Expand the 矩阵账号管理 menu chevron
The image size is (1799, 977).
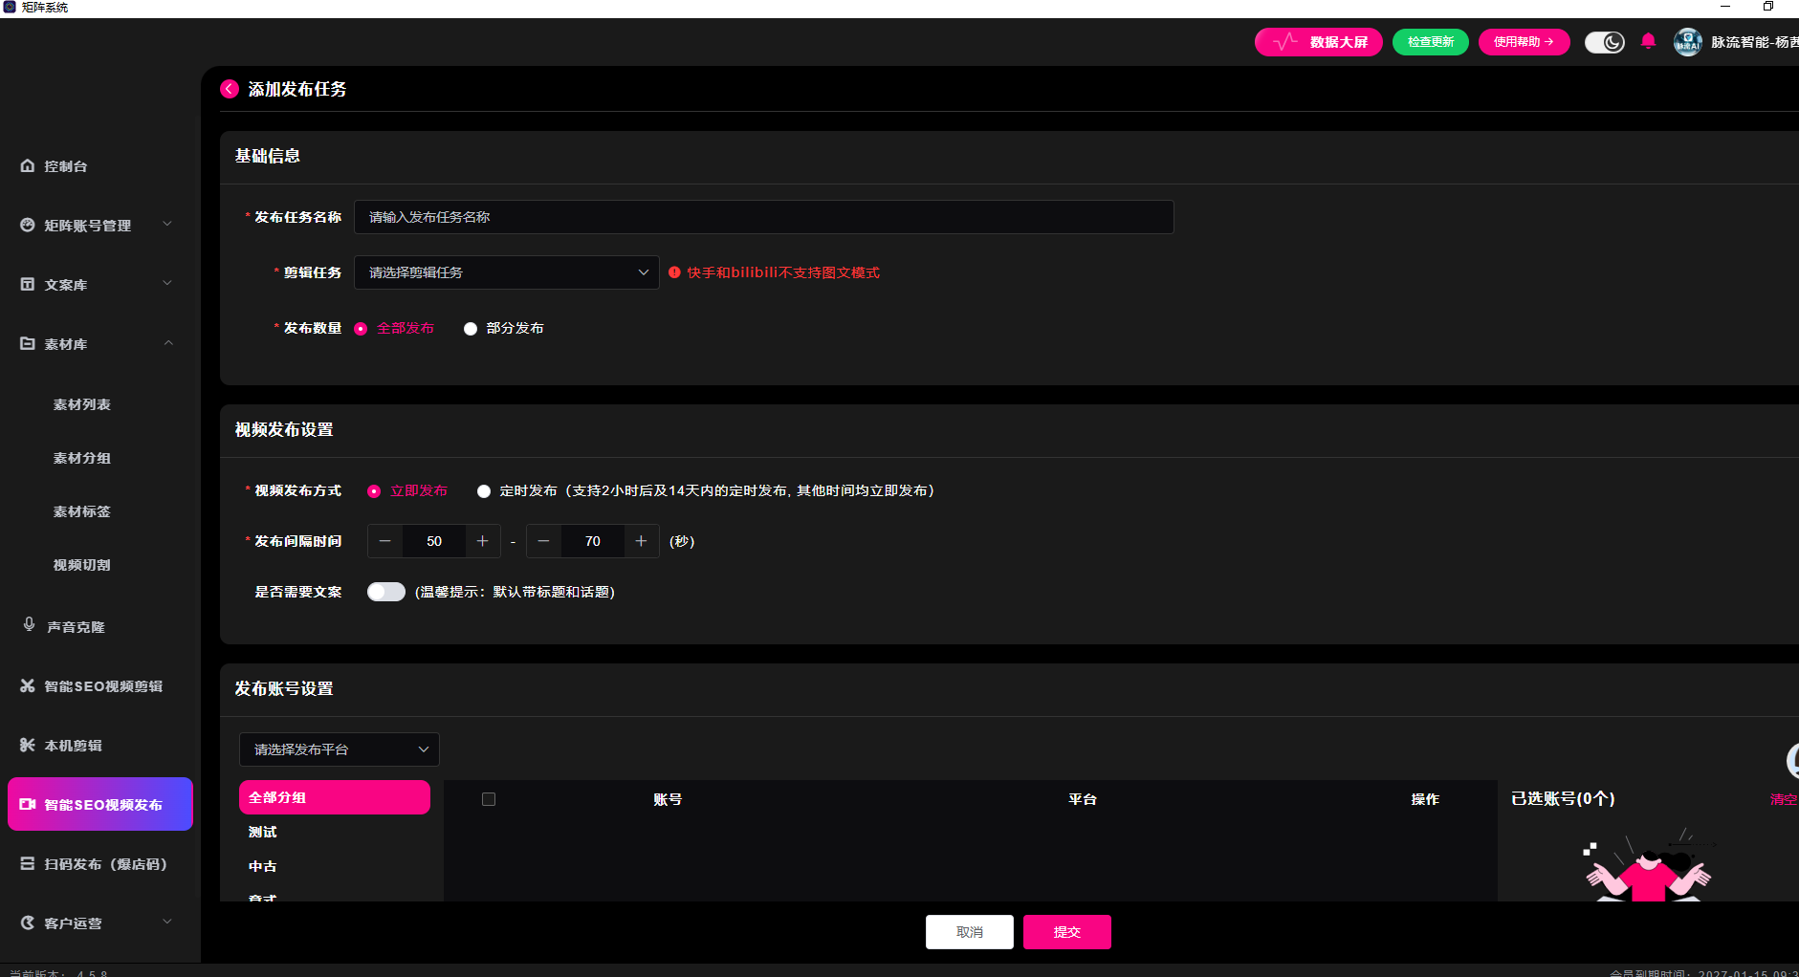click(167, 224)
